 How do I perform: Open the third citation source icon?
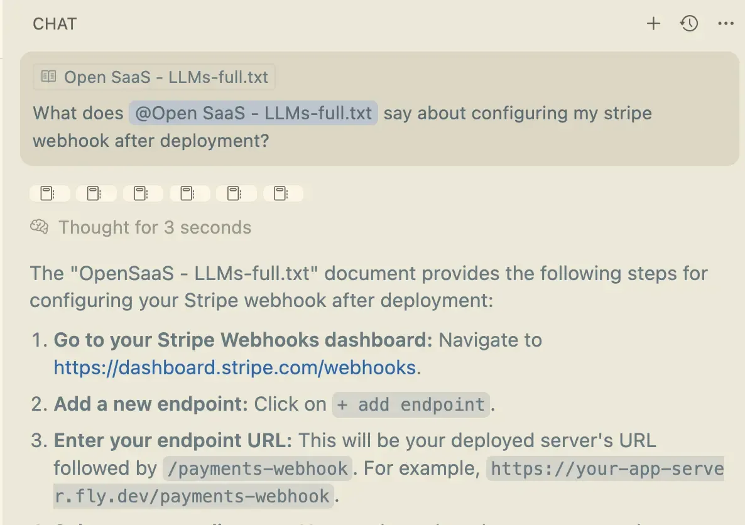coord(143,193)
